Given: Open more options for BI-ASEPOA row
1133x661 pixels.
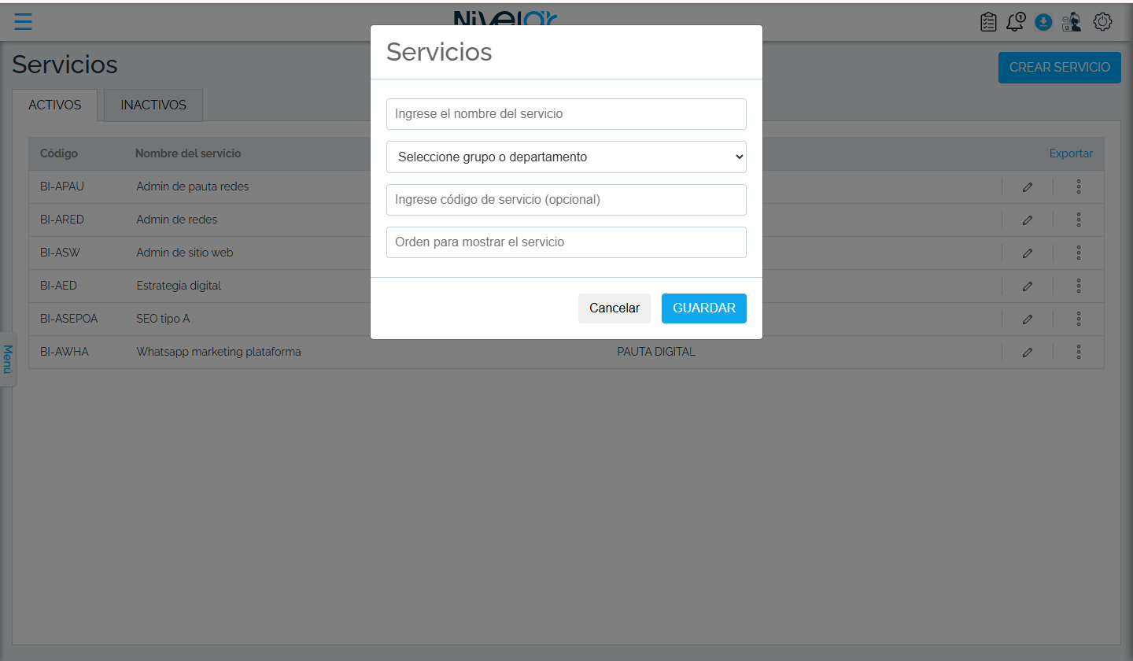Looking at the screenshot, I should point(1079,319).
